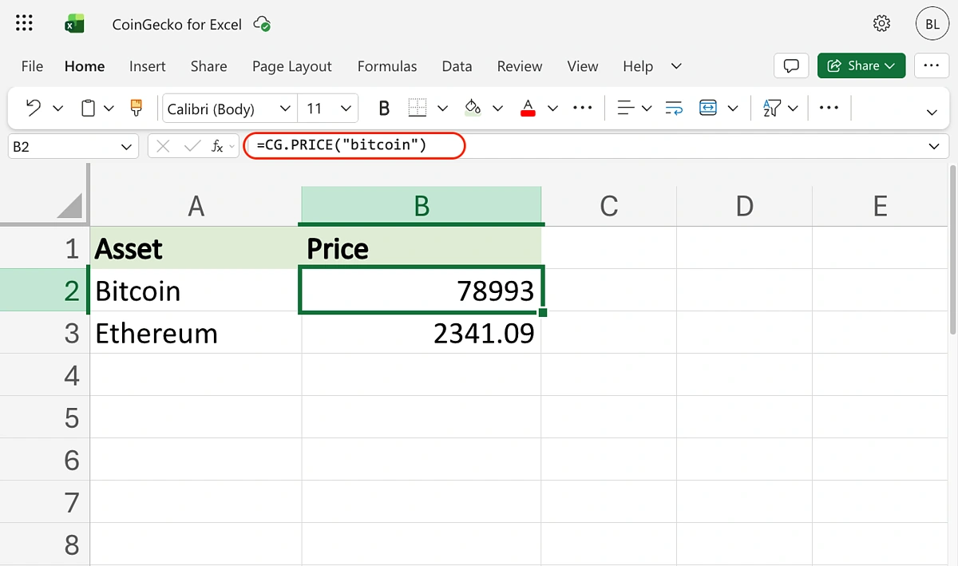Switch to the View tab
The width and height of the screenshot is (958, 566).
(x=583, y=66)
